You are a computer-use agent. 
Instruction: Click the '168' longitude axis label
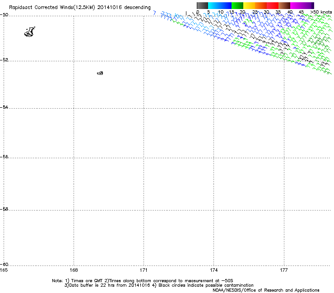[x=74, y=270]
